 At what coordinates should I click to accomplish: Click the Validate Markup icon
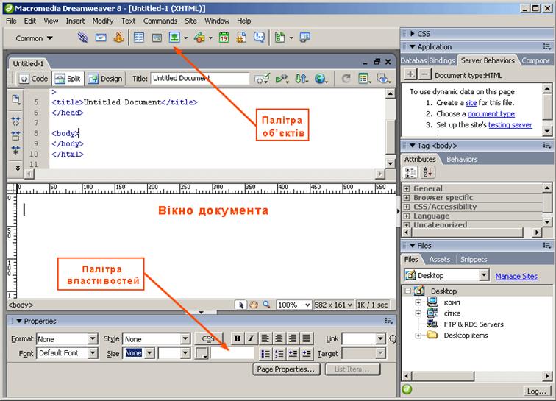(282, 79)
